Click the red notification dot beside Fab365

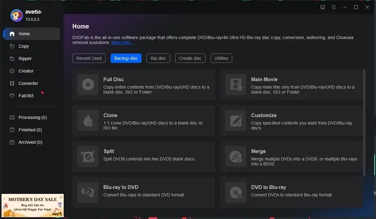[42, 93]
